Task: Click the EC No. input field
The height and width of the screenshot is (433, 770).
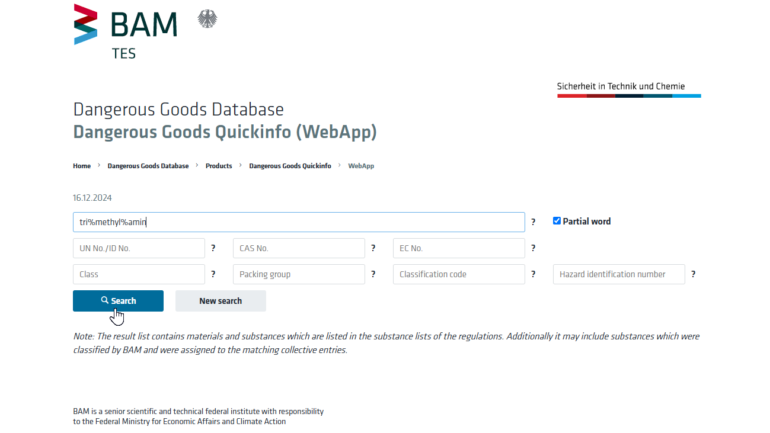Action: [459, 248]
